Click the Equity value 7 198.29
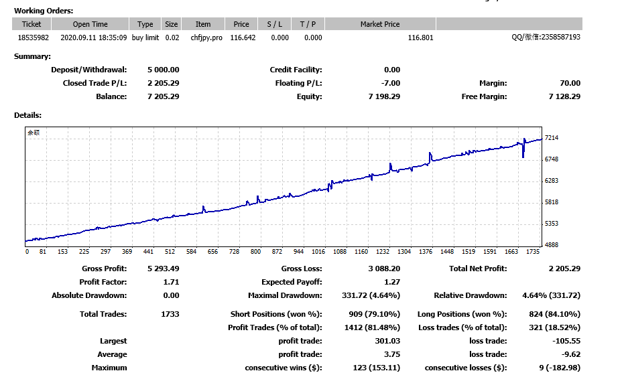 click(384, 96)
